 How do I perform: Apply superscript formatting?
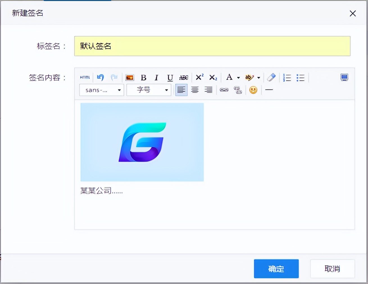pyautogui.click(x=199, y=77)
